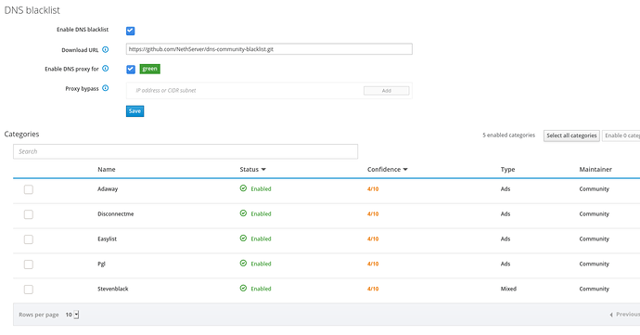Click Add button in Proxy bypass field
Viewport: 640px width, 335px height.
[387, 91]
